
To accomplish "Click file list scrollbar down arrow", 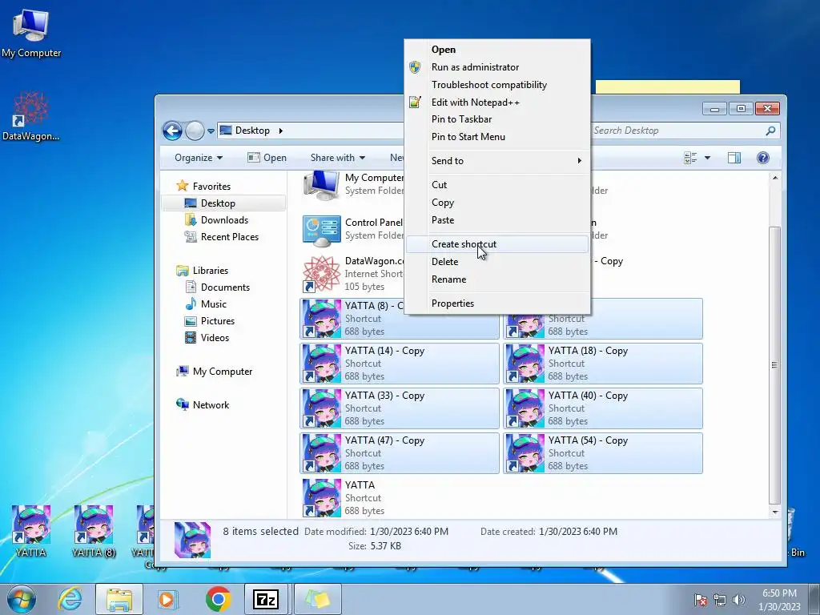I will click(x=775, y=512).
